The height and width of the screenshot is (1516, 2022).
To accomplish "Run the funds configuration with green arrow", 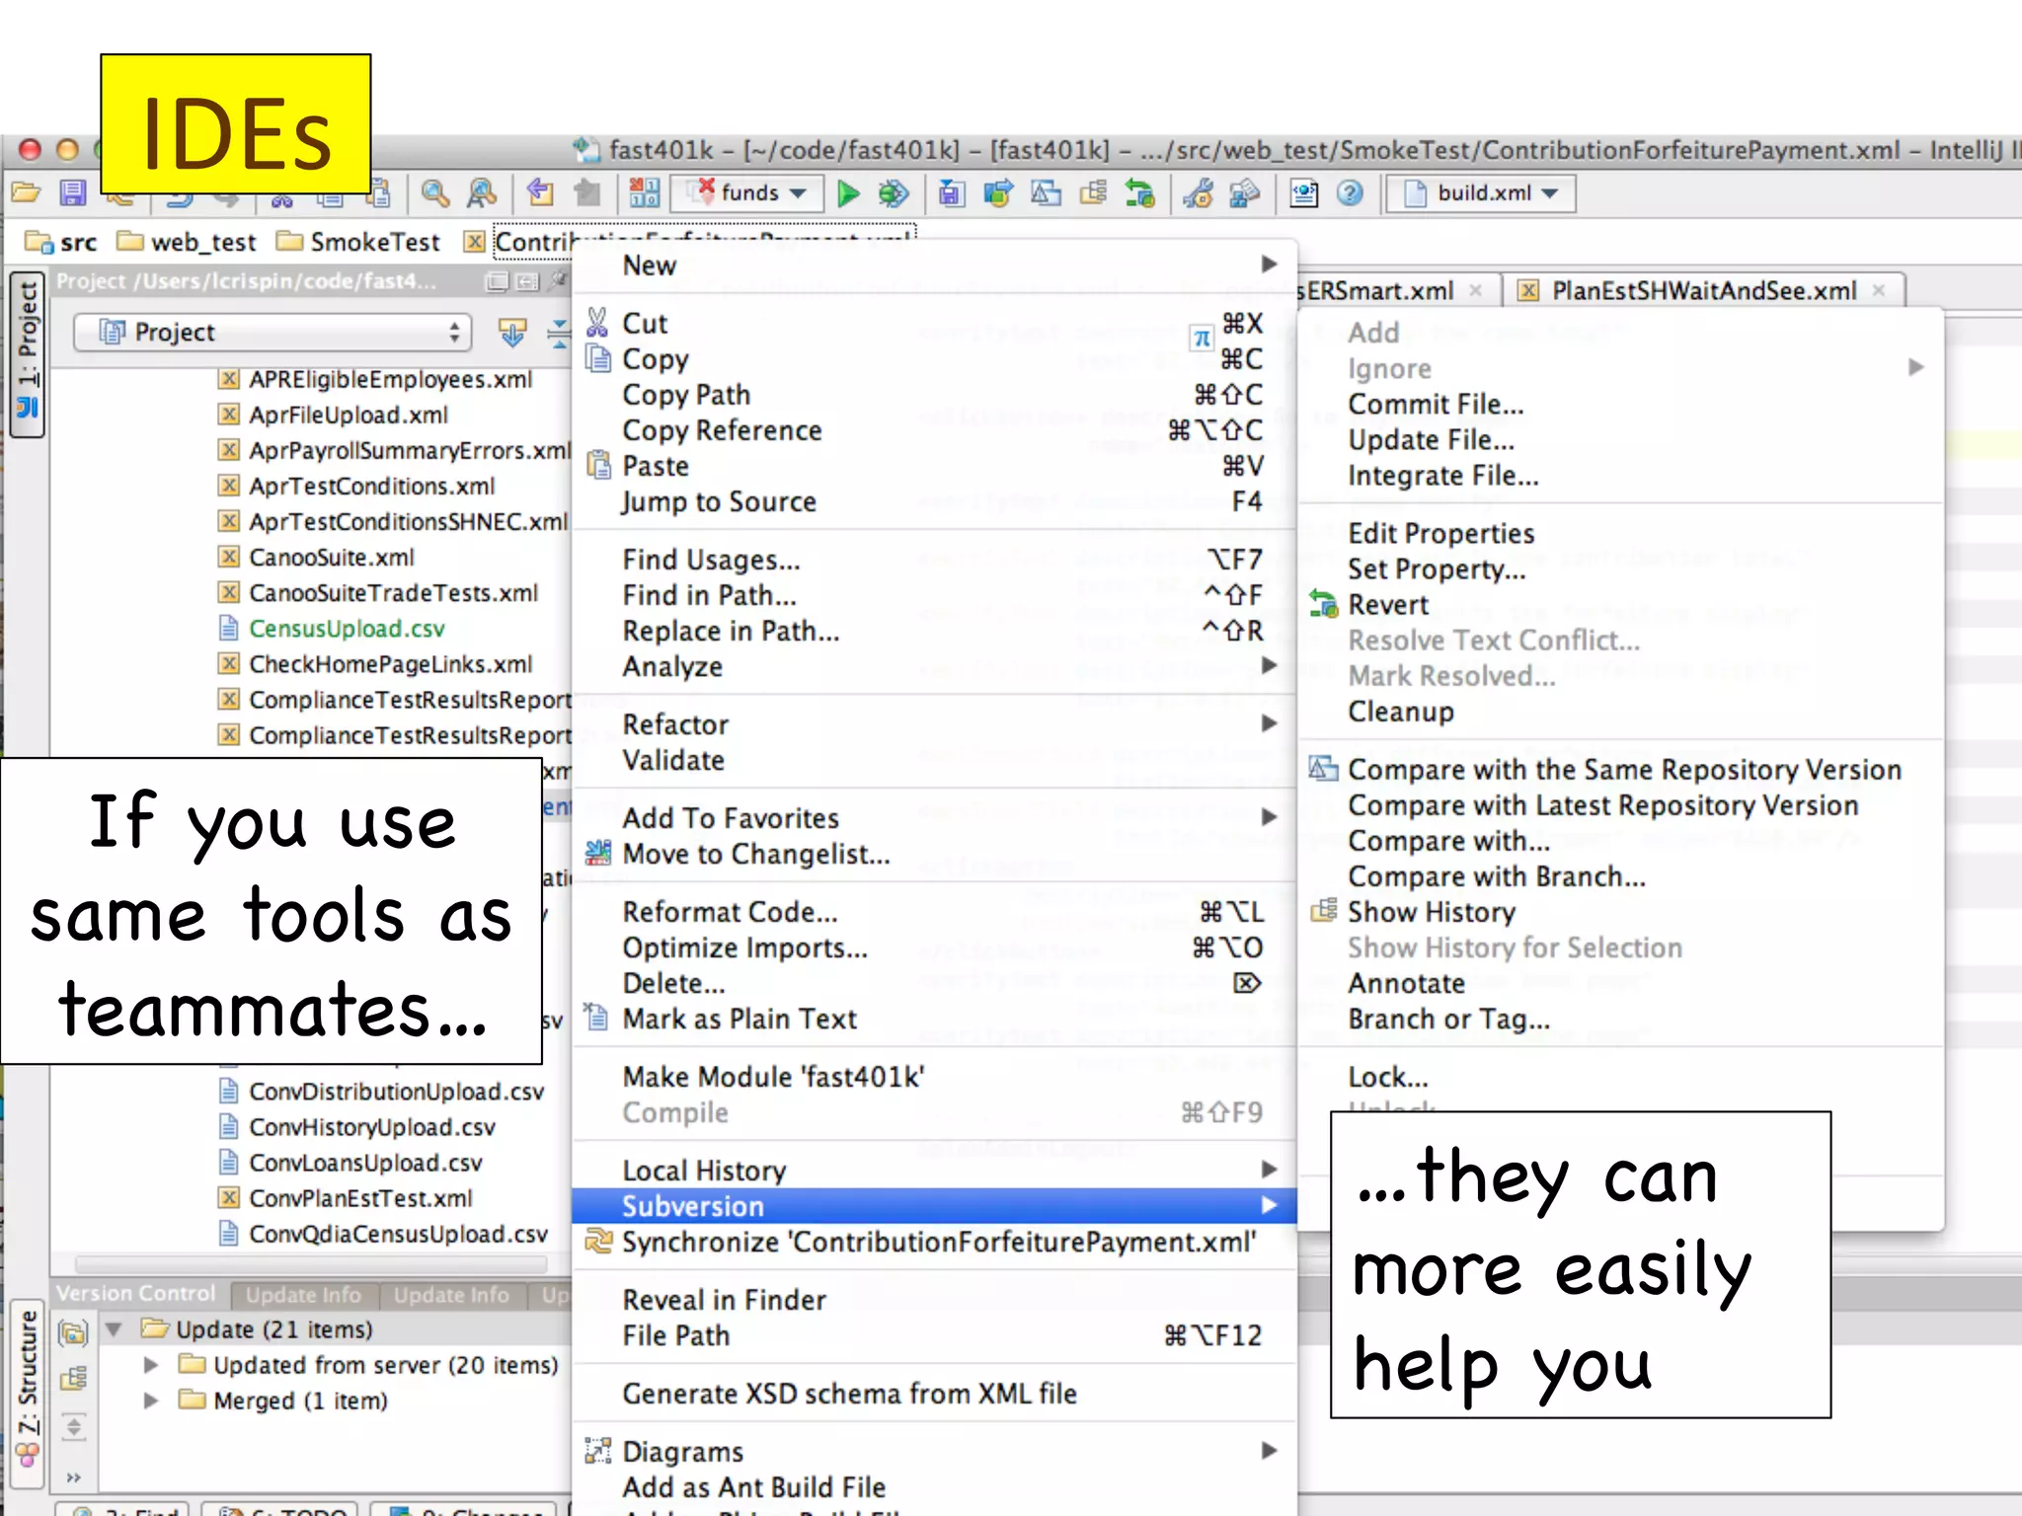I will [847, 192].
